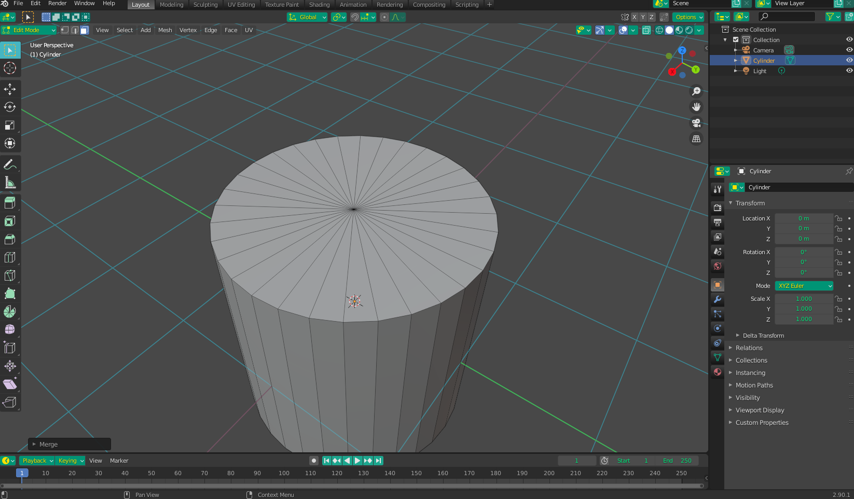This screenshot has height=499, width=854.
Task: Toggle the camera view icon
Action: click(696, 123)
